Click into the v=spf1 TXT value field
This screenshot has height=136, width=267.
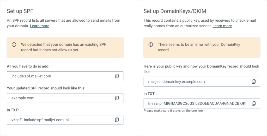click(60, 120)
